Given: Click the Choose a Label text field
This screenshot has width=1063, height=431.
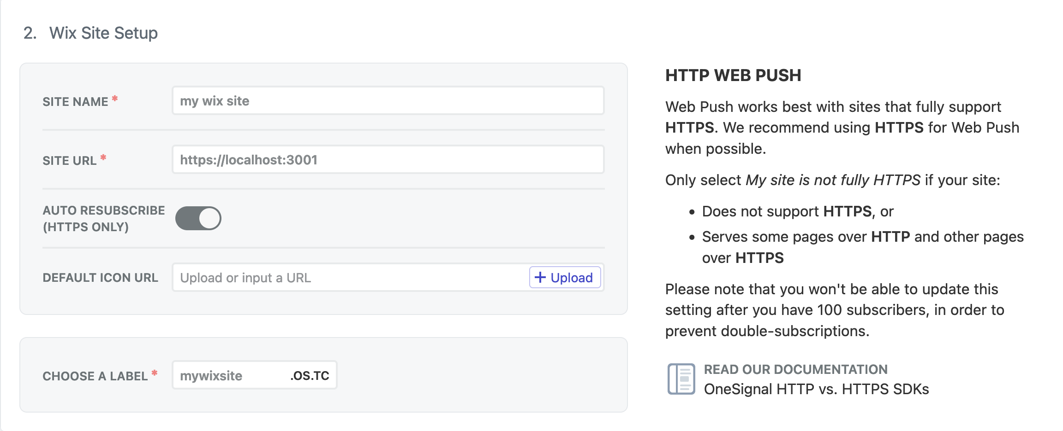Looking at the screenshot, I should pyautogui.click(x=231, y=376).
